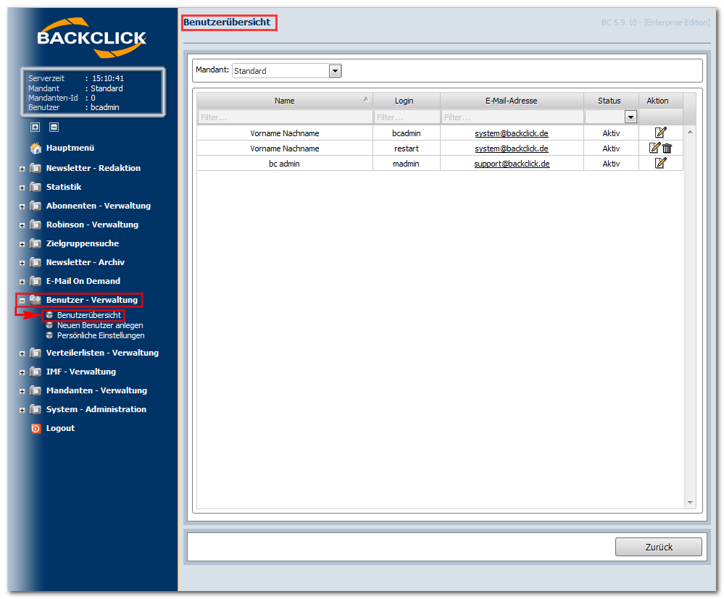Click the Hauptmenü home icon
The height and width of the screenshot is (599, 724).
36,148
